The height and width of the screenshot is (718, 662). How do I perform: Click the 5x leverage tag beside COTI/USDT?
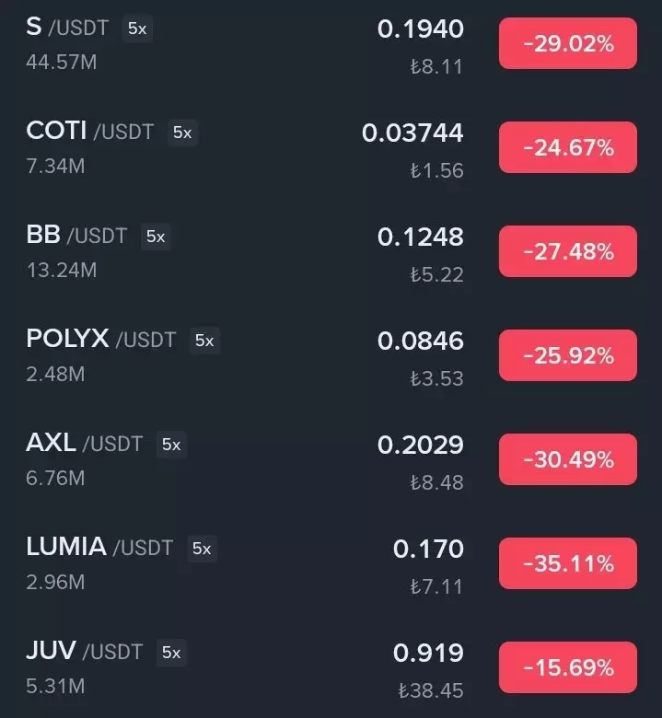[182, 133]
